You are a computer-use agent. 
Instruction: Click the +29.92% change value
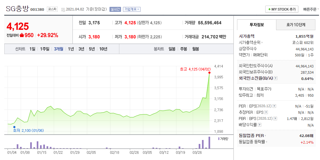tap(48, 35)
